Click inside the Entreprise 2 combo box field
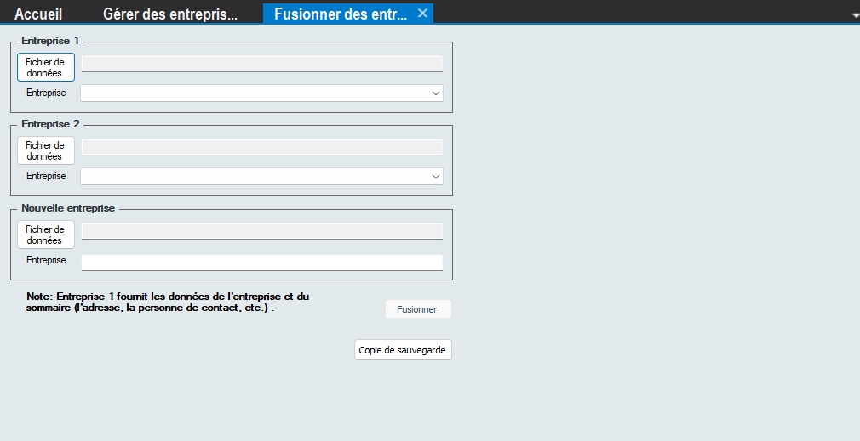Screen dimensions: 860x441 tap(254, 176)
